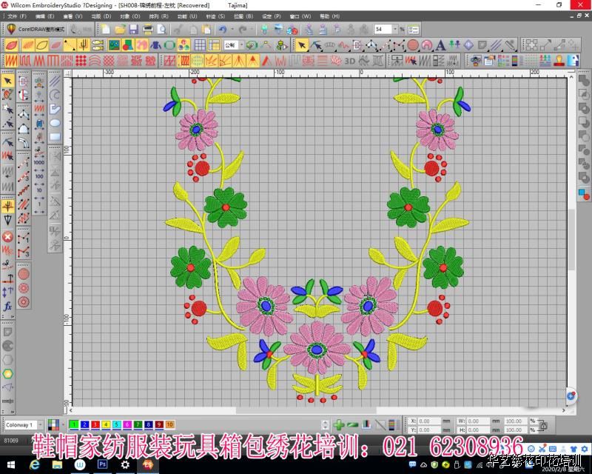Toggle the grid display
Viewport: 592px width, 474px height.
click(x=200, y=45)
